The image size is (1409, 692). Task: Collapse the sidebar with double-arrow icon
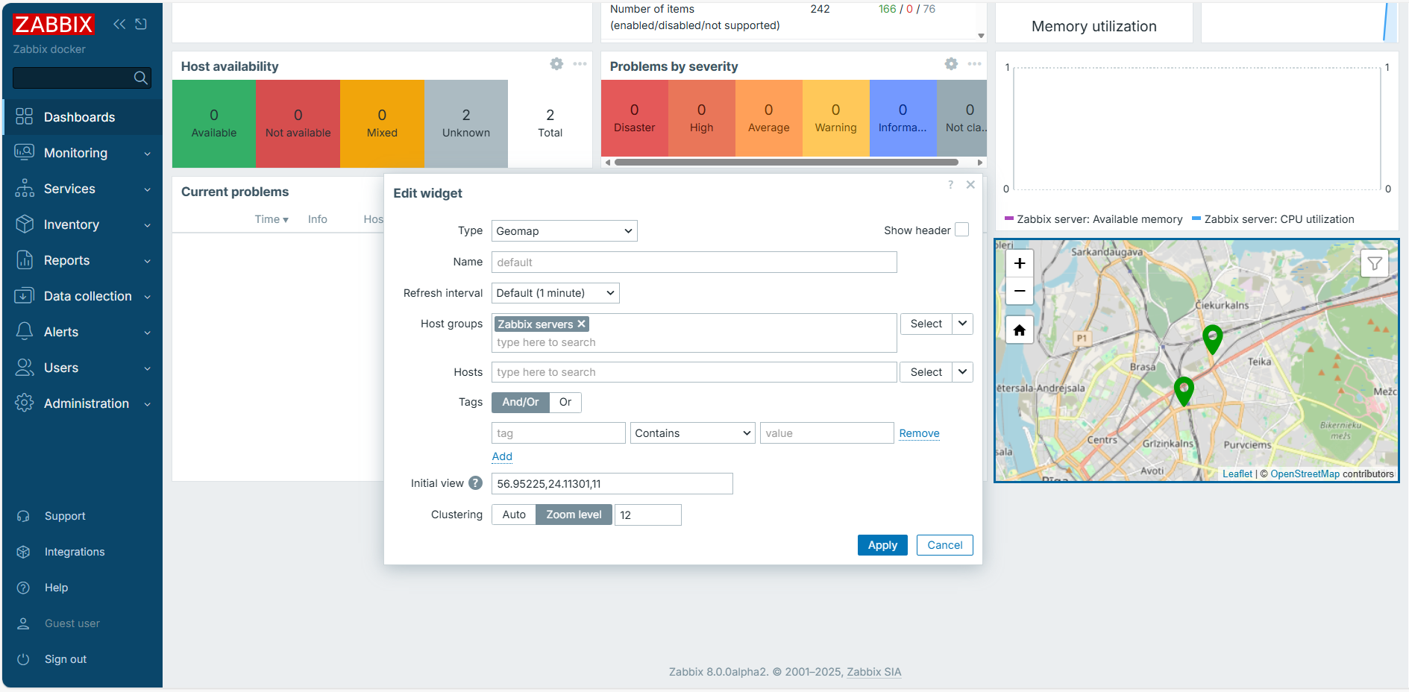pos(119,24)
